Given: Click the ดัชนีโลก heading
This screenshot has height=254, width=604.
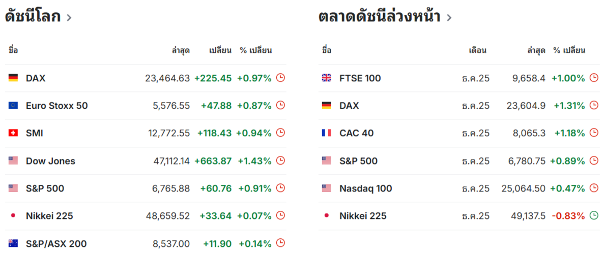Looking at the screenshot, I should (33, 17).
